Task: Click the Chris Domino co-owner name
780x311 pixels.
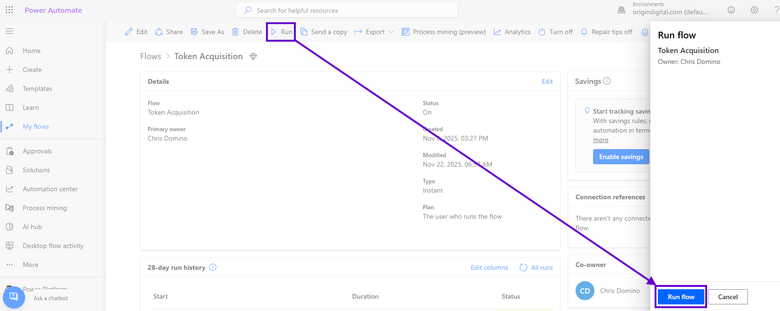Action: [620, 291]
